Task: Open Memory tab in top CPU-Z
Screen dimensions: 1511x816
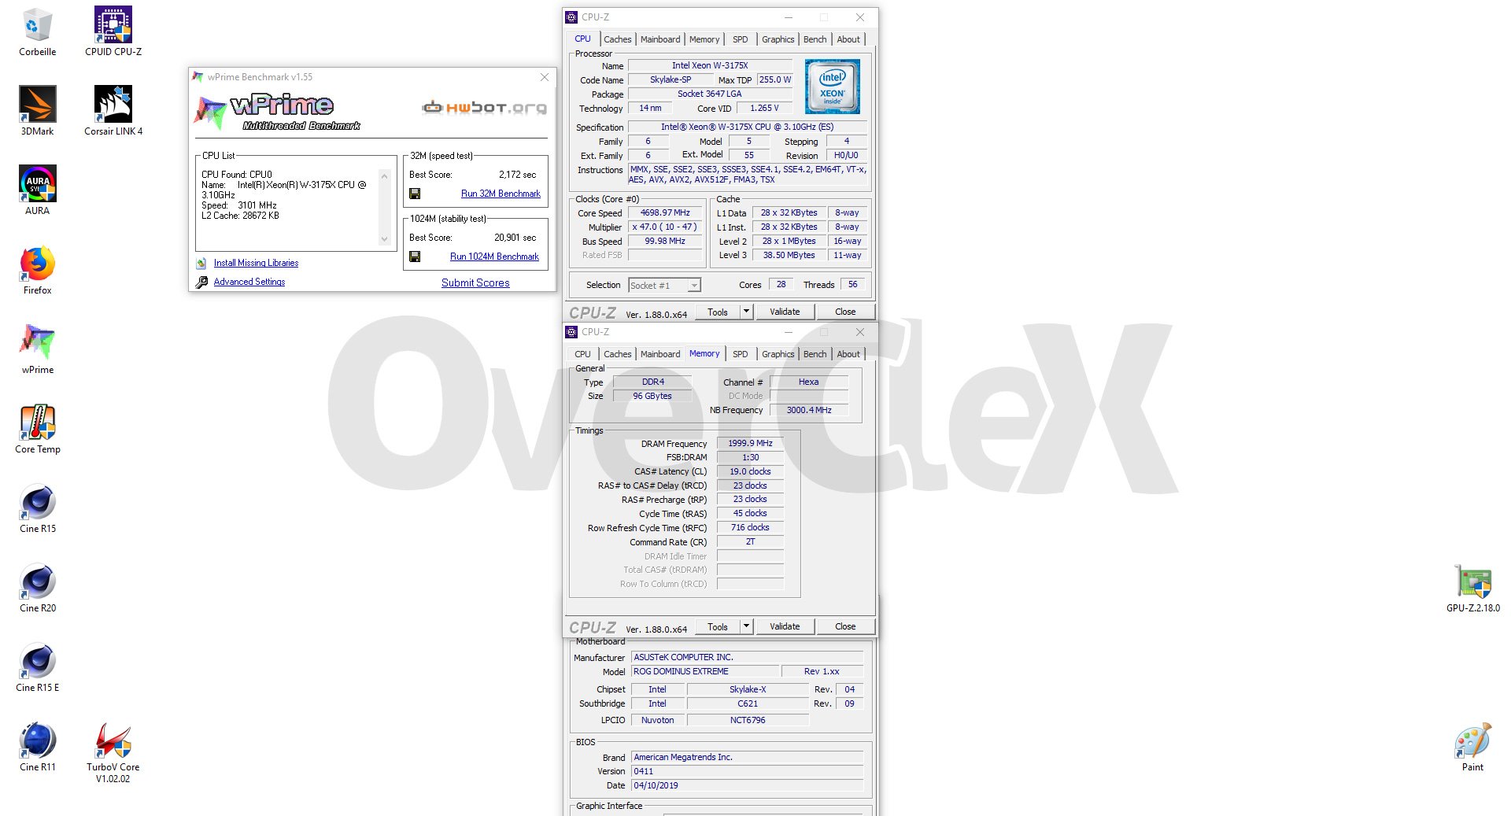Action: (704, 39)
